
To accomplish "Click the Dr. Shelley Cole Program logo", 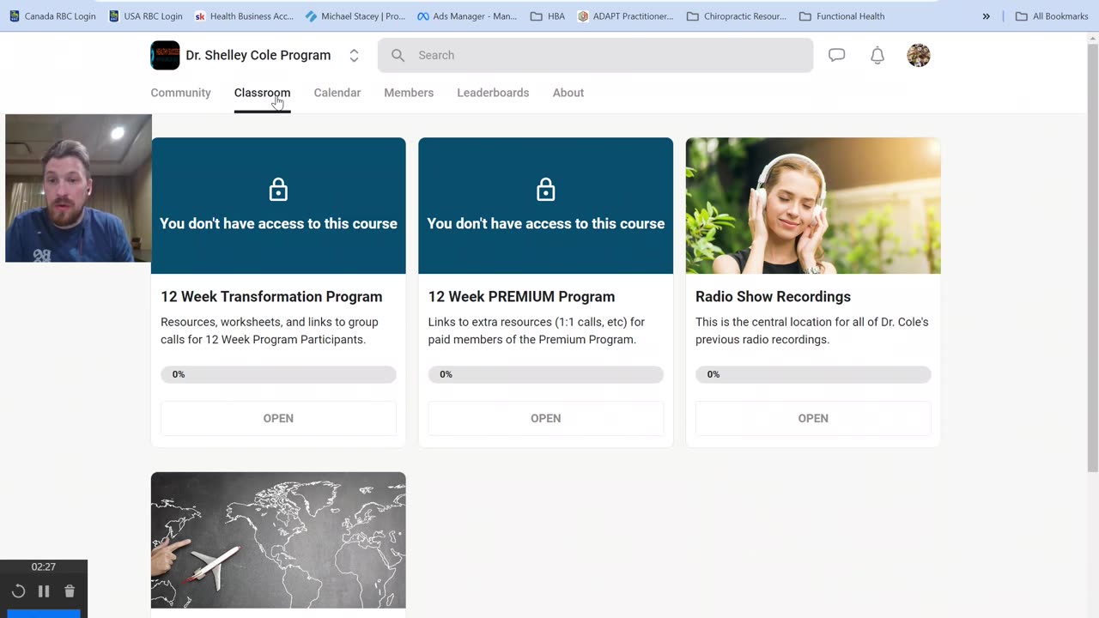I will tap(165, 55).
